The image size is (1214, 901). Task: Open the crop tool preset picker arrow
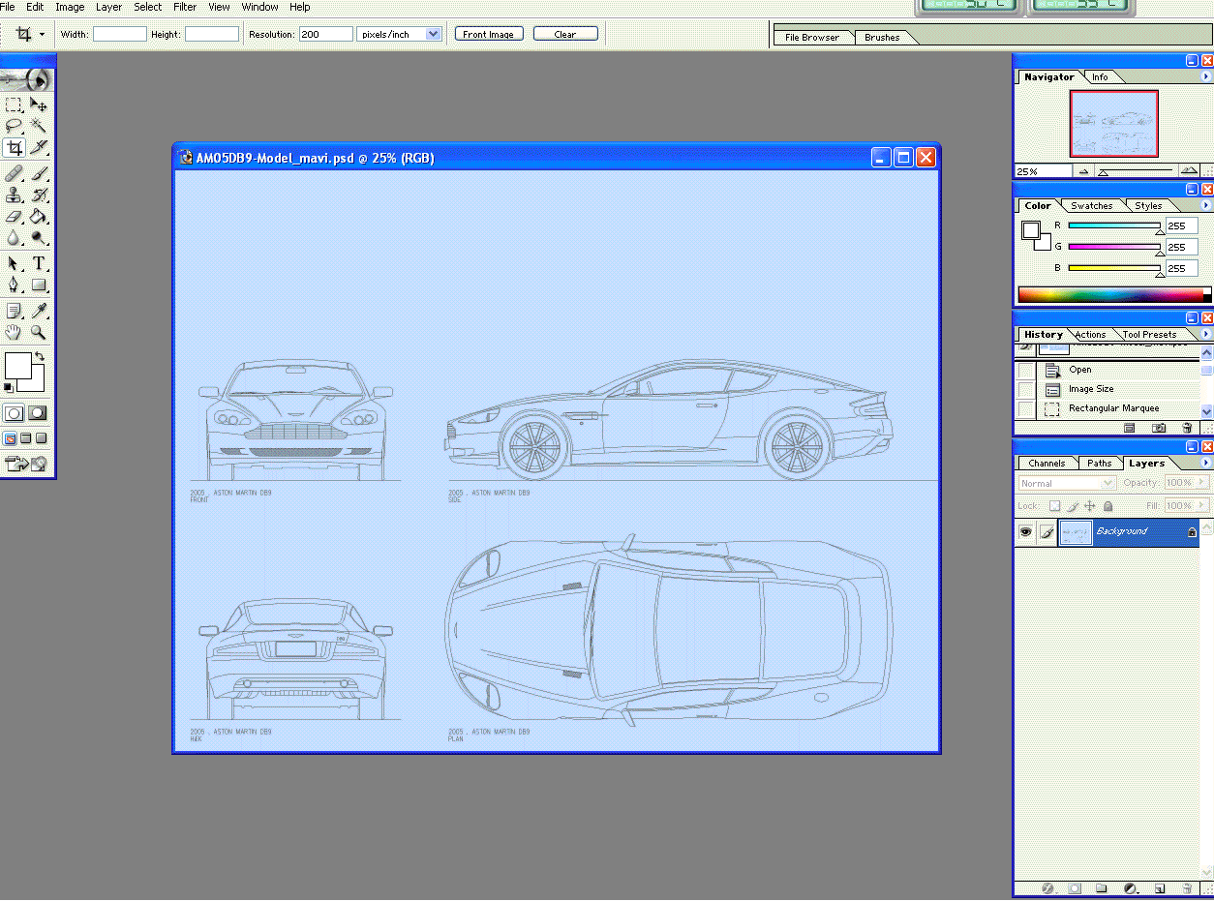click(42, 35)
